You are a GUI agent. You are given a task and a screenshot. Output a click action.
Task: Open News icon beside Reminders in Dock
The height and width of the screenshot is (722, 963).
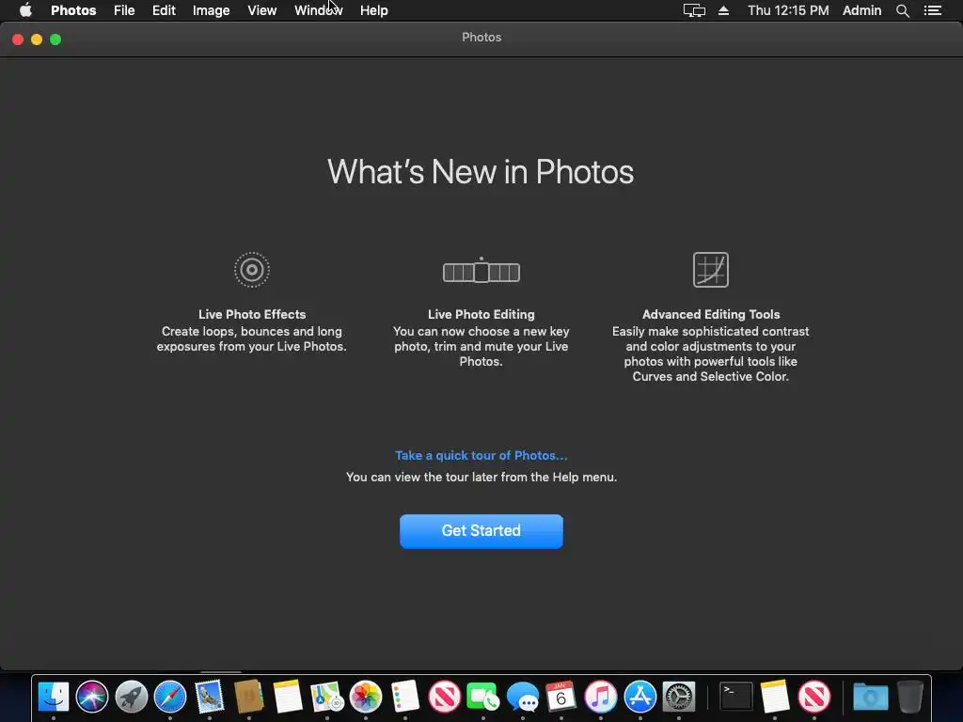[444, 697]
